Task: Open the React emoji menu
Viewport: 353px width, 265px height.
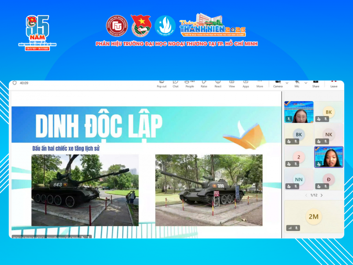Action: 218,83
